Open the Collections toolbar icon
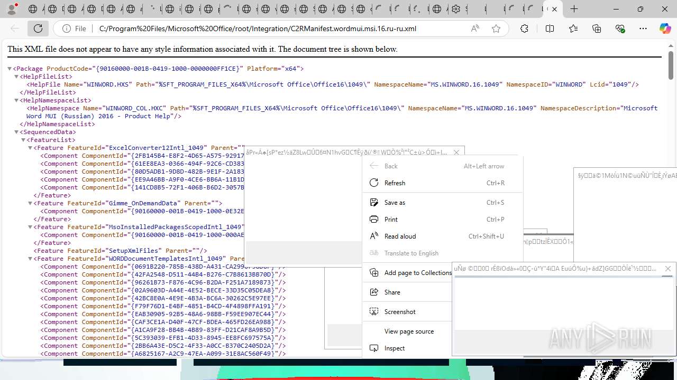This screenshot has width=677, height=380. (597, 28)
